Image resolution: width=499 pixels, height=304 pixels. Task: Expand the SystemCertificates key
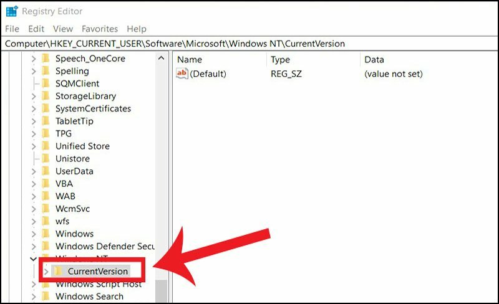click(34, 109)
